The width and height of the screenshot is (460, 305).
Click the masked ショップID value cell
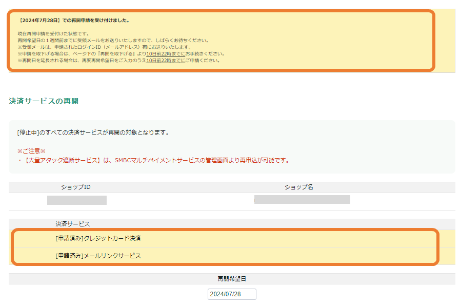[x=77, y=200]
